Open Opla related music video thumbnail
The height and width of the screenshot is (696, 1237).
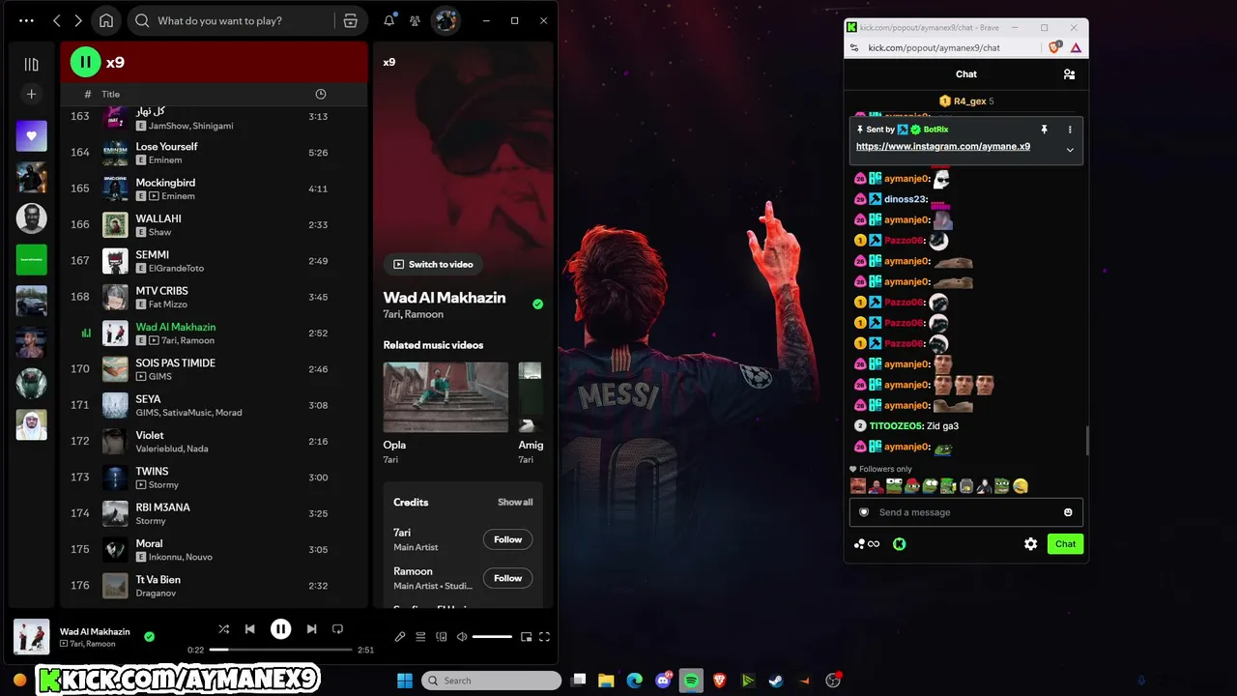point(446,396)
